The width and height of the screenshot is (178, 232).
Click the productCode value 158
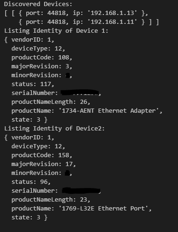[x=64, y=155]
